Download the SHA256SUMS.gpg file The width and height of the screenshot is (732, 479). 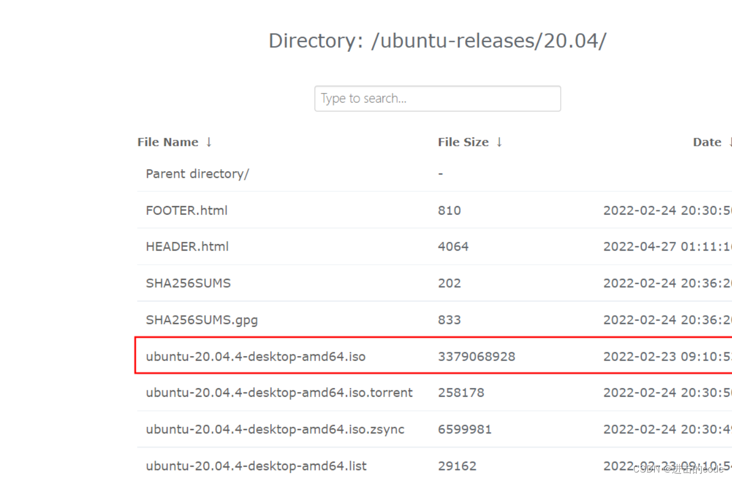point(202,320)
